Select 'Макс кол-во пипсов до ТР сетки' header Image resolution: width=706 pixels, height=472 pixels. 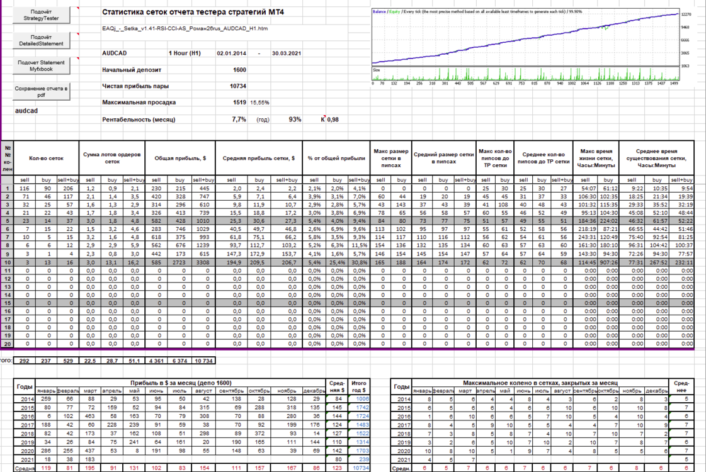[495, 158]
